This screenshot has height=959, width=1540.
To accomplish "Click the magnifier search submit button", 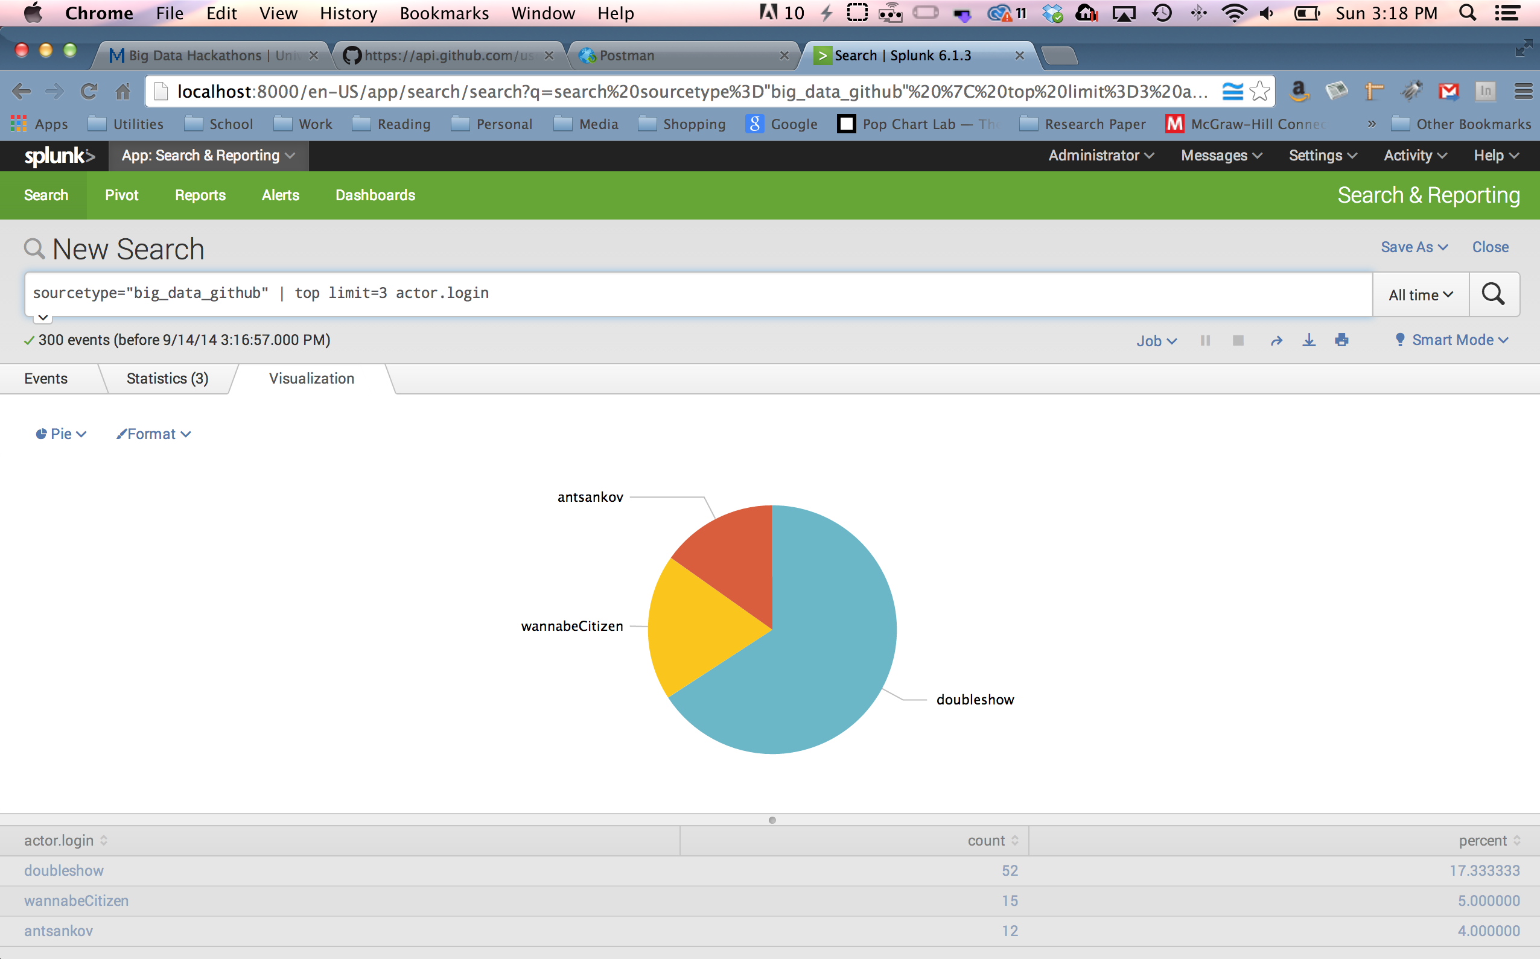I will [1493, 294].
